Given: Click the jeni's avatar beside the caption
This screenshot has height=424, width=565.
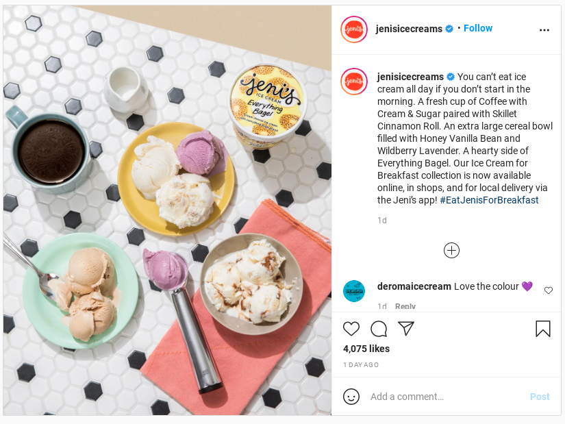Looking at the screenshot, I should [354, 82].
